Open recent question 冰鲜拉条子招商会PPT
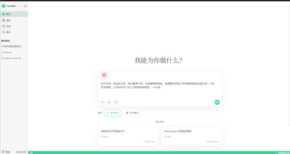Screen dimensions: 290x154 click(x=128, y=136)
